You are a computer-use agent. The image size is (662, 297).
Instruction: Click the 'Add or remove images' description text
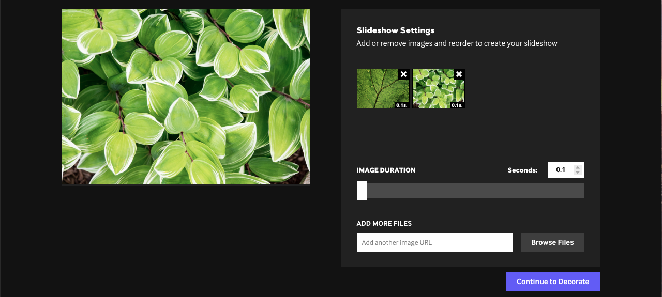pyautogui.click(x=457, y=43)
